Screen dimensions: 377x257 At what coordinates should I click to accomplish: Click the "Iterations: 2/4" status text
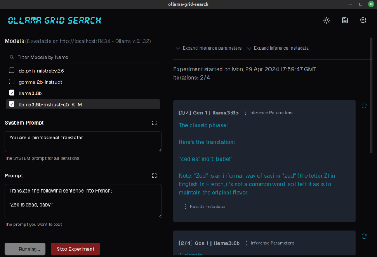click(192, 78)
